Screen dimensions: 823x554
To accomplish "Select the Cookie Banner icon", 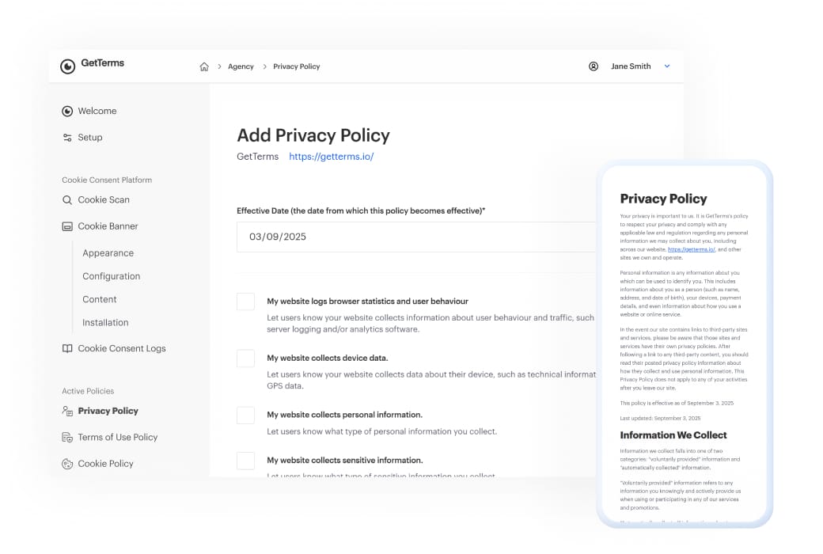I will (x=67, y=226).
